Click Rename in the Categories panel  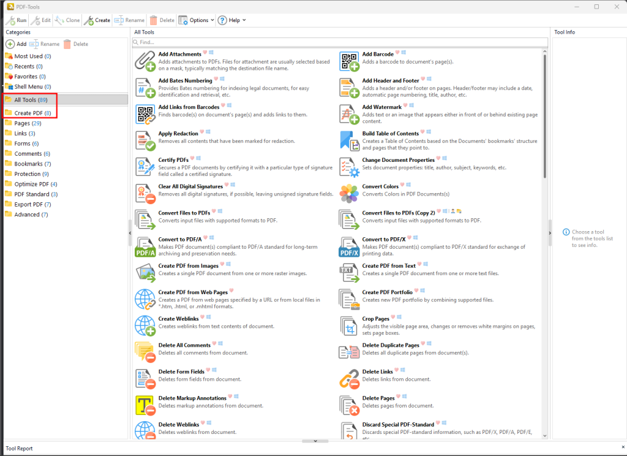pos(44,44)
